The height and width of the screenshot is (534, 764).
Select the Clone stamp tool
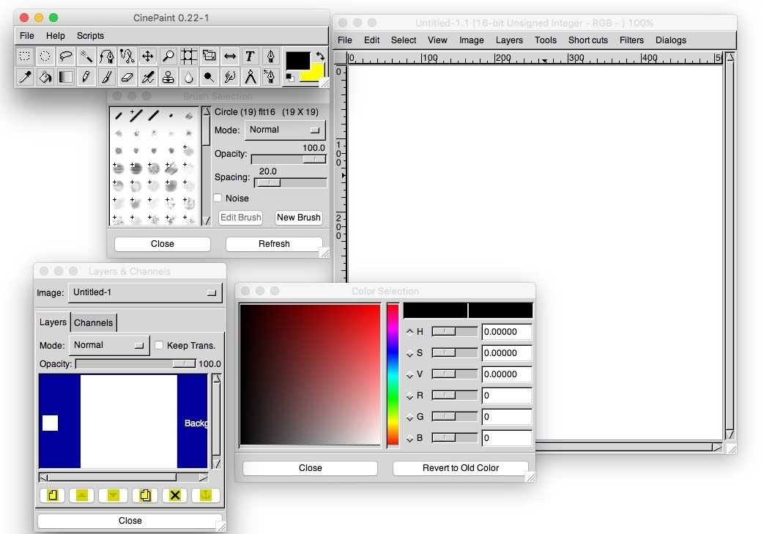pos(168,77)
